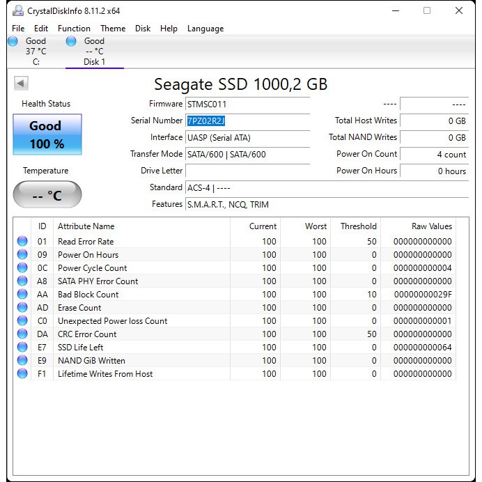The image size is (482, 482).
Task: Select Unexpected Power loss Count attribute name
Action: pos(113,321)
